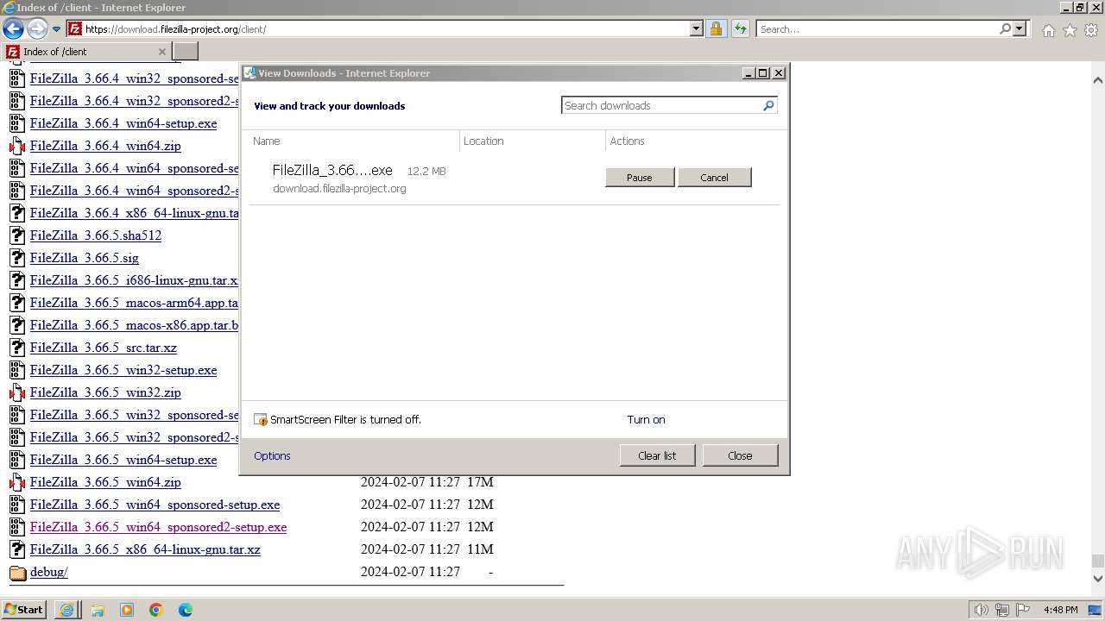Open FileZilla_3.66.5_win64.zip link
This screenshot has width=1105, height=621.
tap(105, 482)
